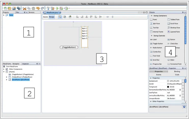Open the Files tab
189x120 pixels.
coord(18,12)
